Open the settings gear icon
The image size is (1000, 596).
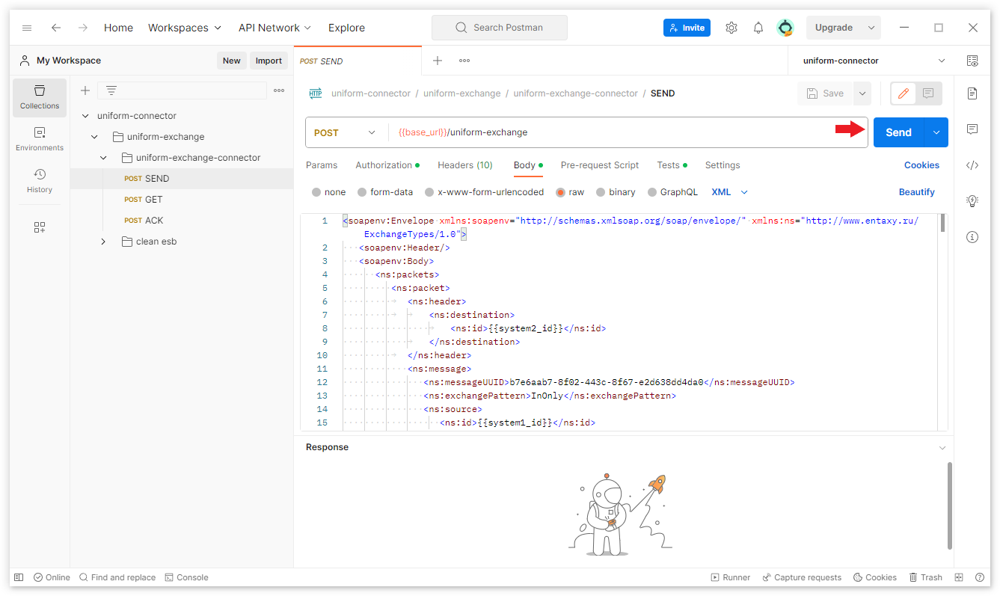(731, 28)
